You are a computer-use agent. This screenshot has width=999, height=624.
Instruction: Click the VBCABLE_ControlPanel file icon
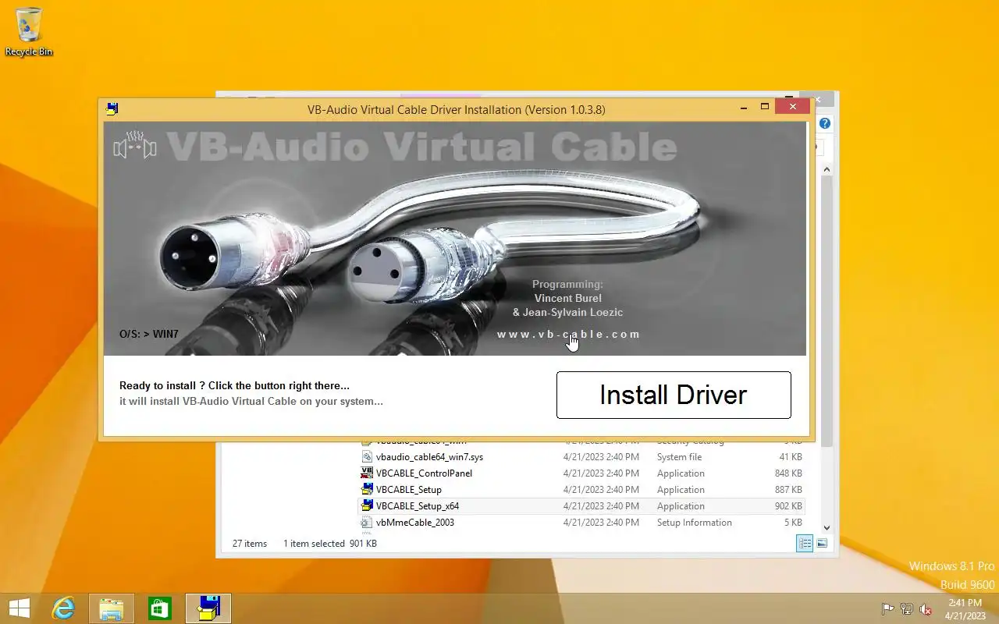click(367, 473)
